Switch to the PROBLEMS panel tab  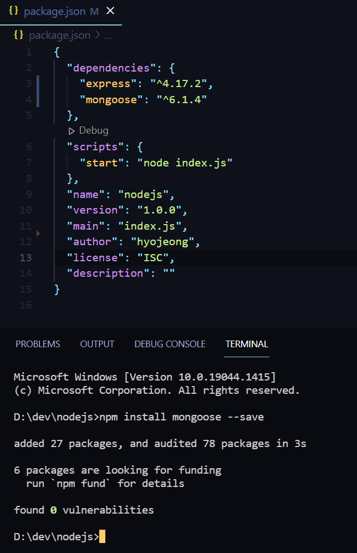[38, 344]
